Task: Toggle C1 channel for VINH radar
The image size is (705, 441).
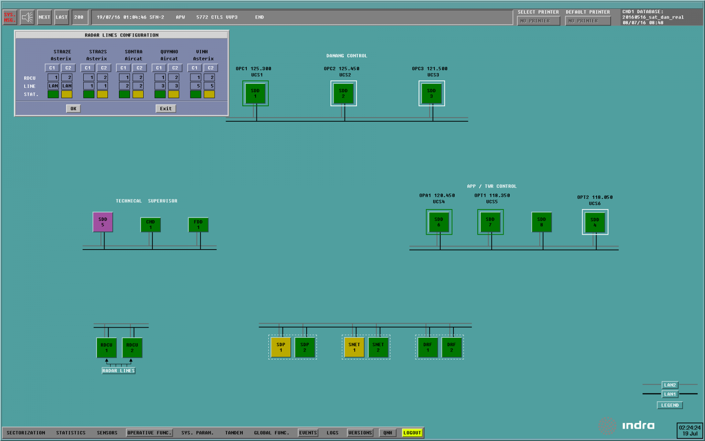Action: point(195,68)
